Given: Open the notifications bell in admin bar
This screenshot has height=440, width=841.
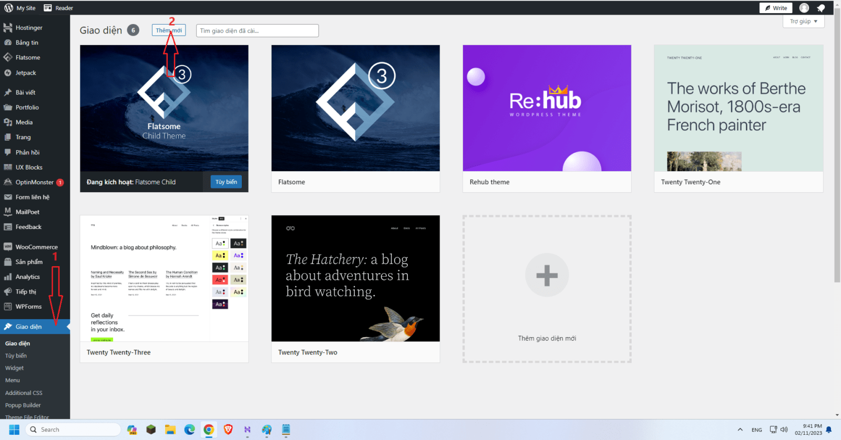Looking at the screenshot, I should (x=821, y=8).
